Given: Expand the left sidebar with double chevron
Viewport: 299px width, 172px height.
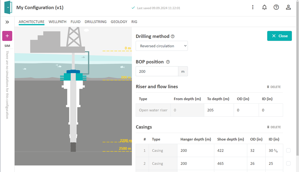Looking at the screenshot, I should [7, 22].
